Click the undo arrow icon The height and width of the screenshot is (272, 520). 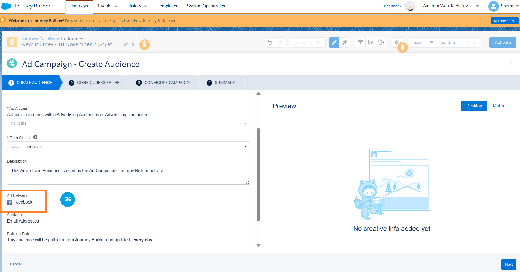(270, 43)
